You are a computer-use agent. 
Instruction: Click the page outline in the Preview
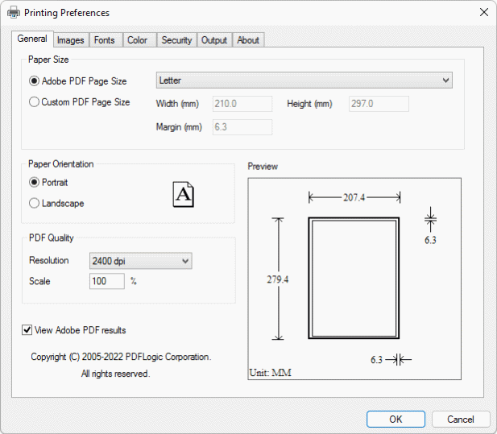point(354,278)
